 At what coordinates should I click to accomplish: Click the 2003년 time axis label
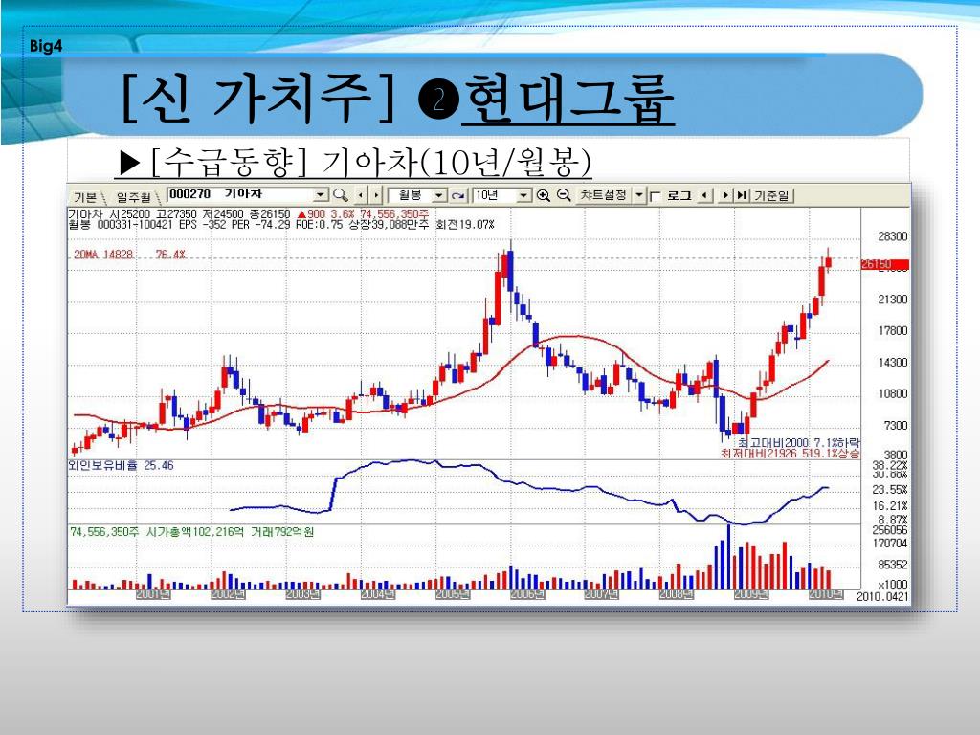[303, 593]
